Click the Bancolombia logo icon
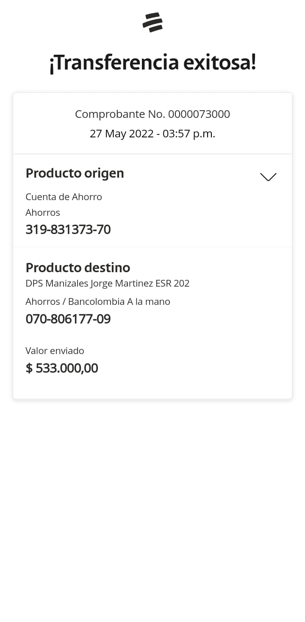Image resolution: width=305 pixels, height=622 pixels. click(152, 22)
